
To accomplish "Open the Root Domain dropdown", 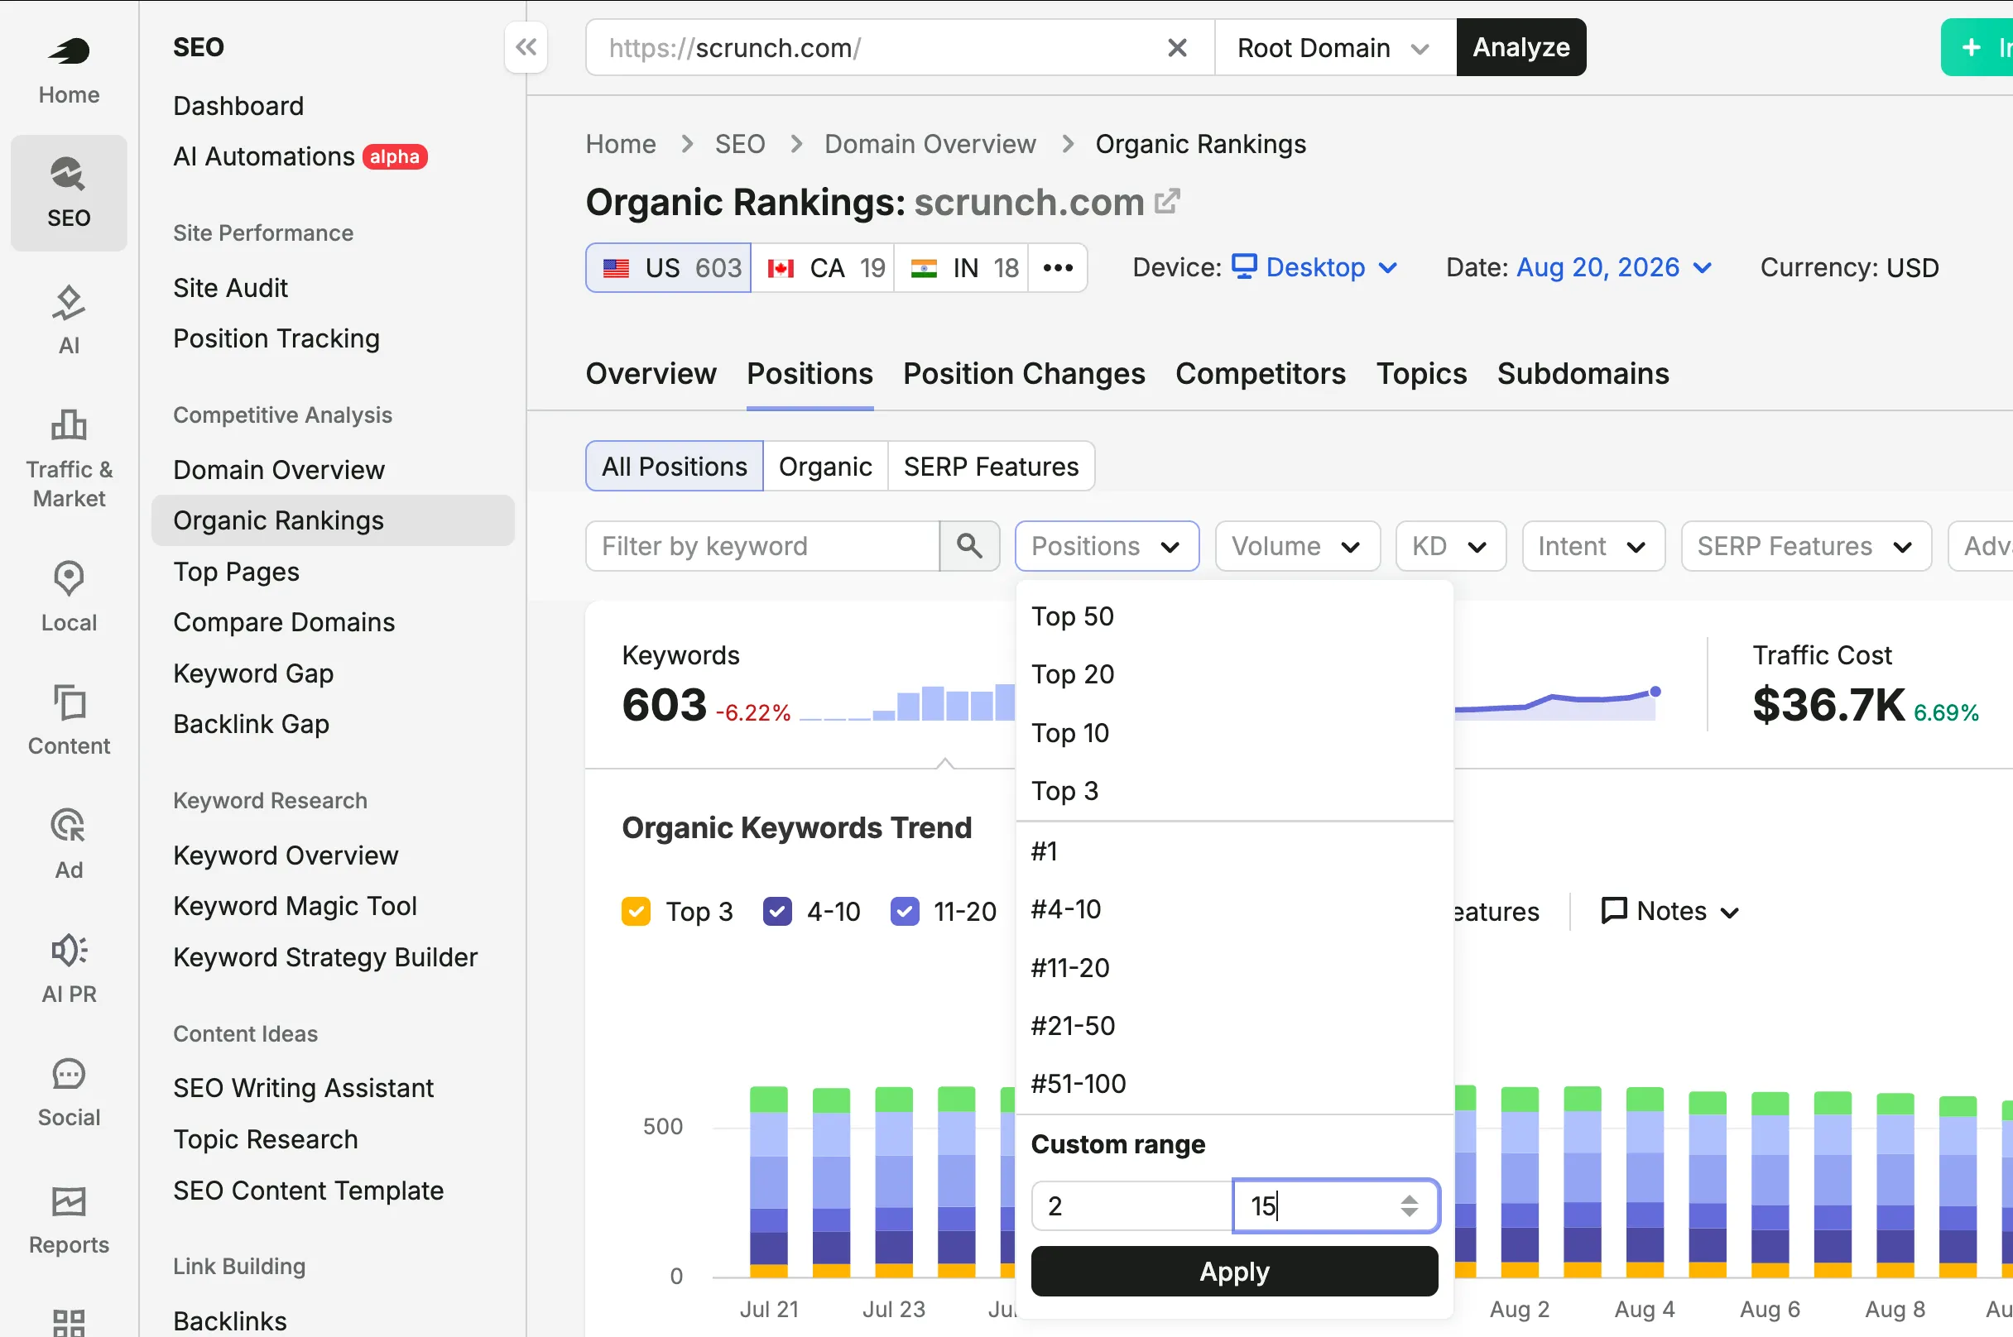I will pyautogui.click(x=1335, y=48).
